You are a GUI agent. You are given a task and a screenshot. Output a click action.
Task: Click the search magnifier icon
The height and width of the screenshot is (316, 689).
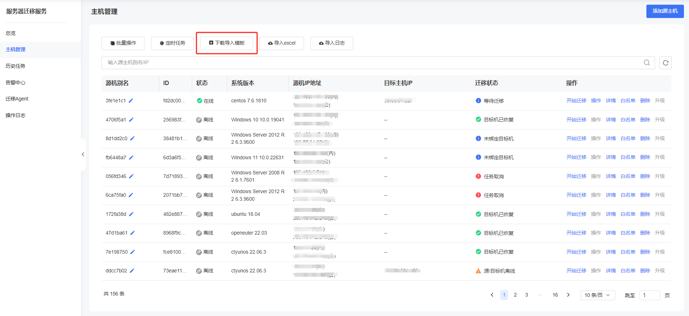(647, 63)
